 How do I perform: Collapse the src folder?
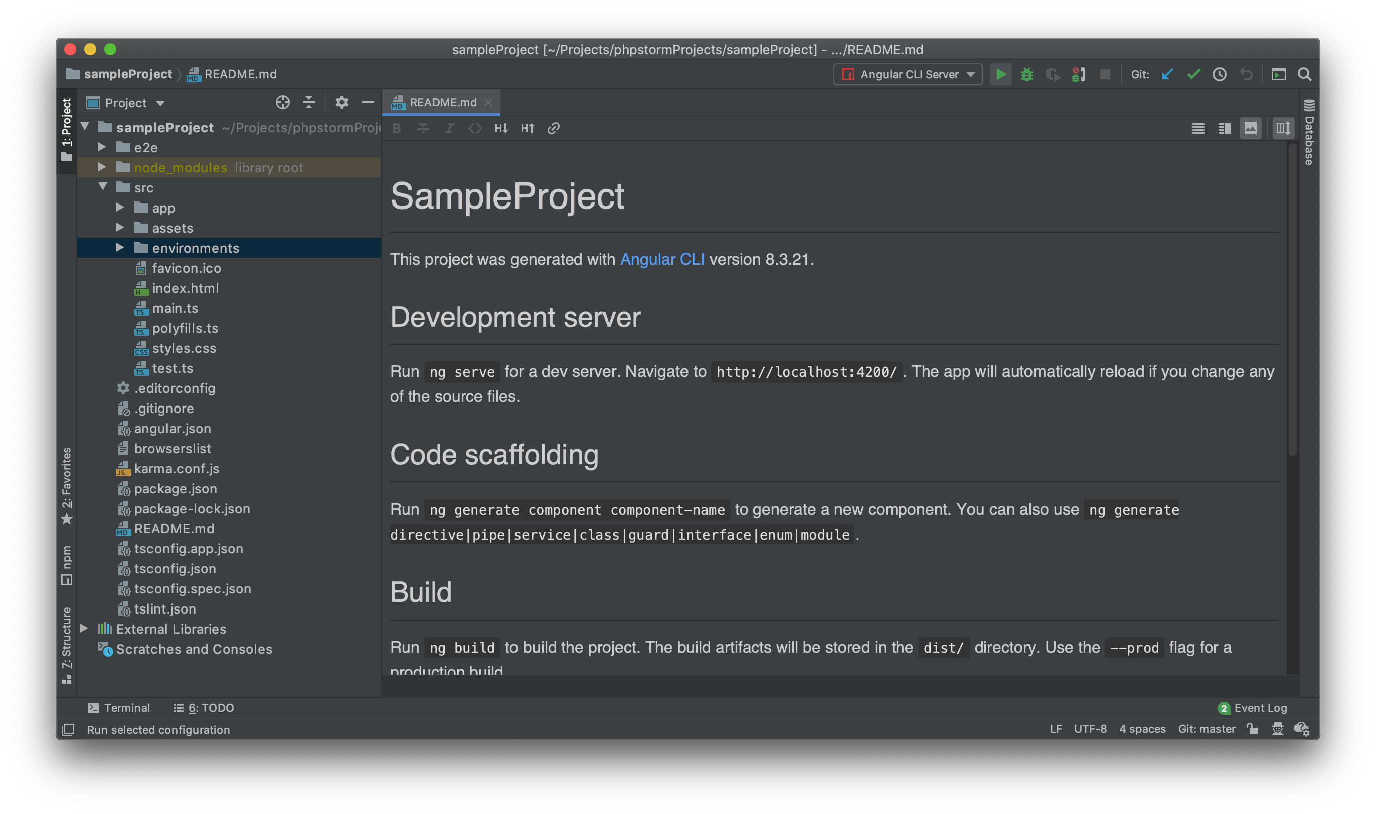pos(103,187)
